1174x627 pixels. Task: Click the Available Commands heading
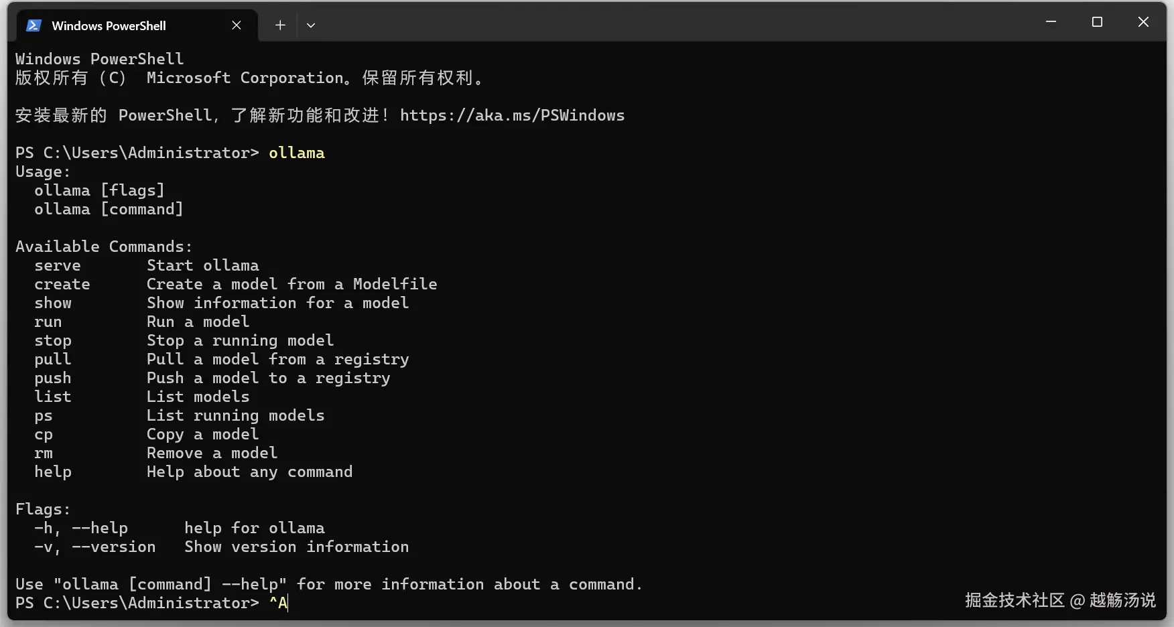pos(104,247)
